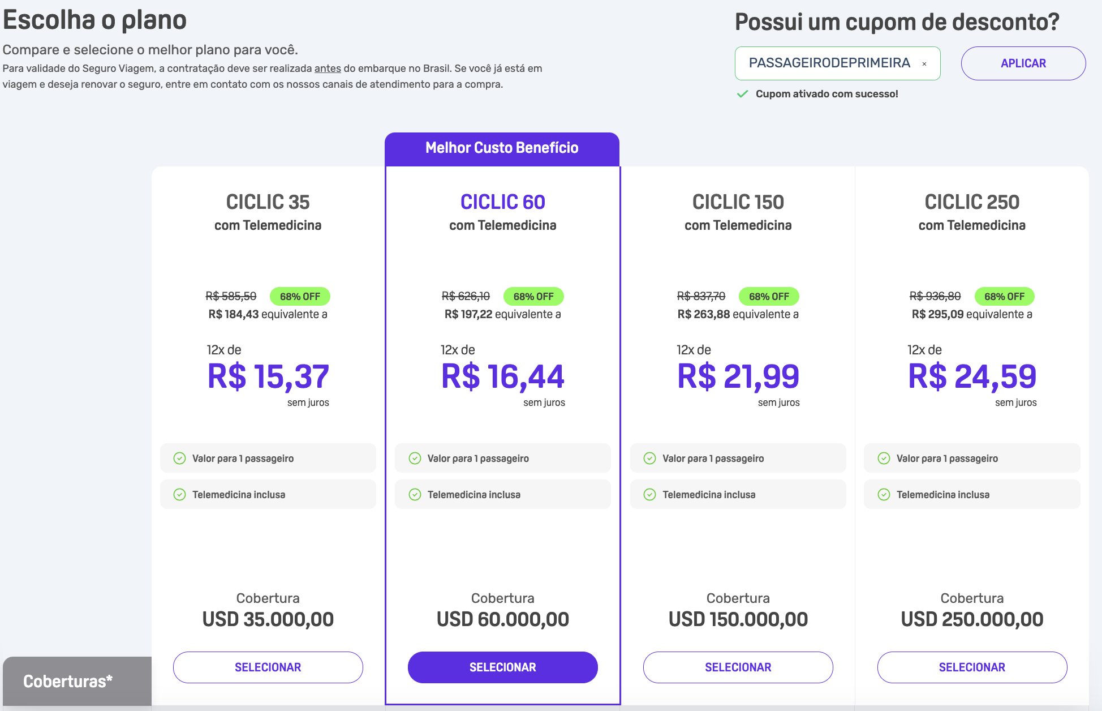Click the 'Melhor Custo Benefício' banner
The height and width of the screenshot is (711, 1102).
502,149
